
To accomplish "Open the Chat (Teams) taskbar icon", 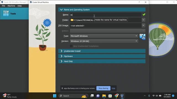I will click(98, 96).
